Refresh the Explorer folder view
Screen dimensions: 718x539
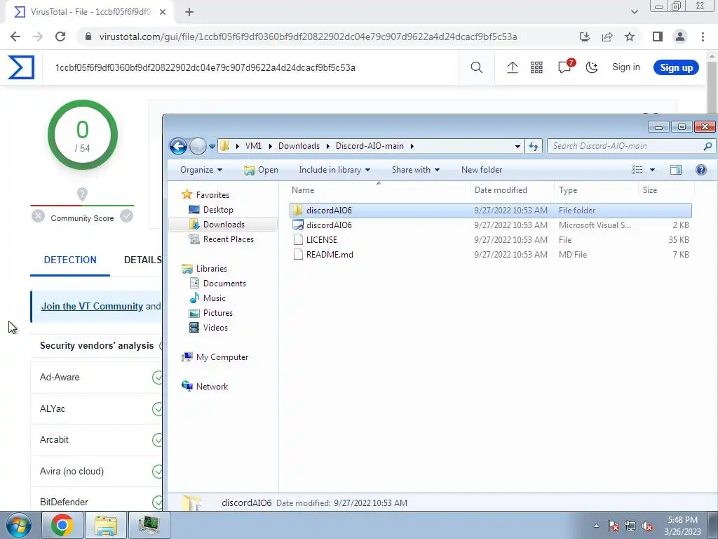(x=534, y=146)
